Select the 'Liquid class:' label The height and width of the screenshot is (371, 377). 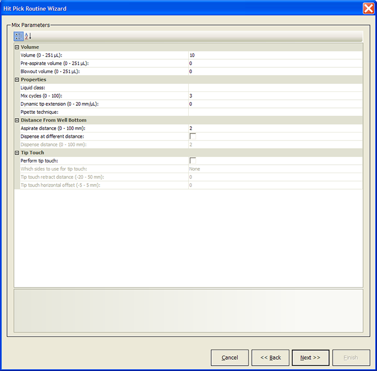(33, 88)
